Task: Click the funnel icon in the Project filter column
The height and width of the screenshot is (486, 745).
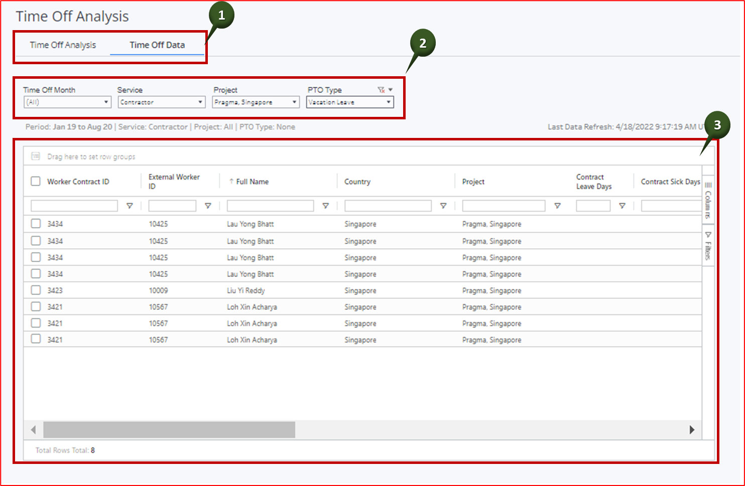Action: point(558,205)
